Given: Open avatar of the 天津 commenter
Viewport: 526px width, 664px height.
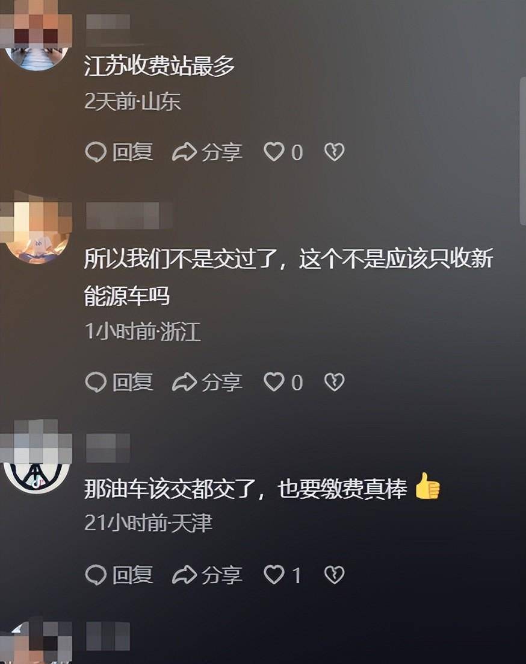Looking at the screenshot, I should [x=36, y=457].
